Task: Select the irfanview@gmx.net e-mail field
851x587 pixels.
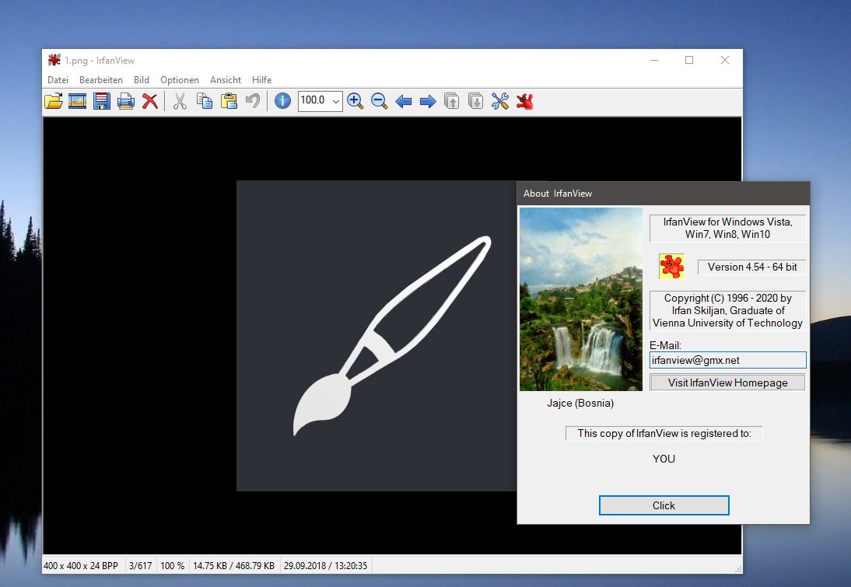Action: [x=727, y=360]
